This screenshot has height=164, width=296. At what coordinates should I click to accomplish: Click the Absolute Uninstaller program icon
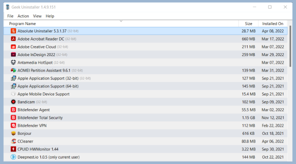[13, 31]
